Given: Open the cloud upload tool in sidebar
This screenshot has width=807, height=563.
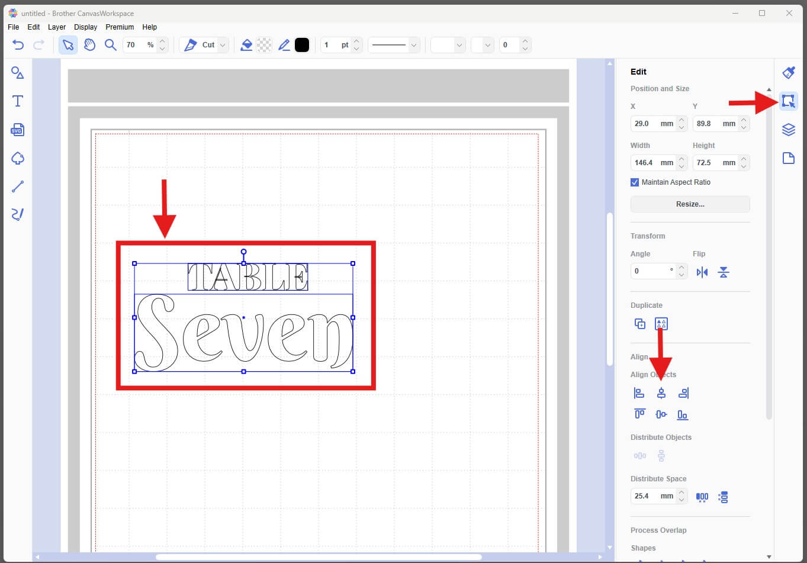Looking at the screenshot, I should pyautogui.click(x=18, y=158).
